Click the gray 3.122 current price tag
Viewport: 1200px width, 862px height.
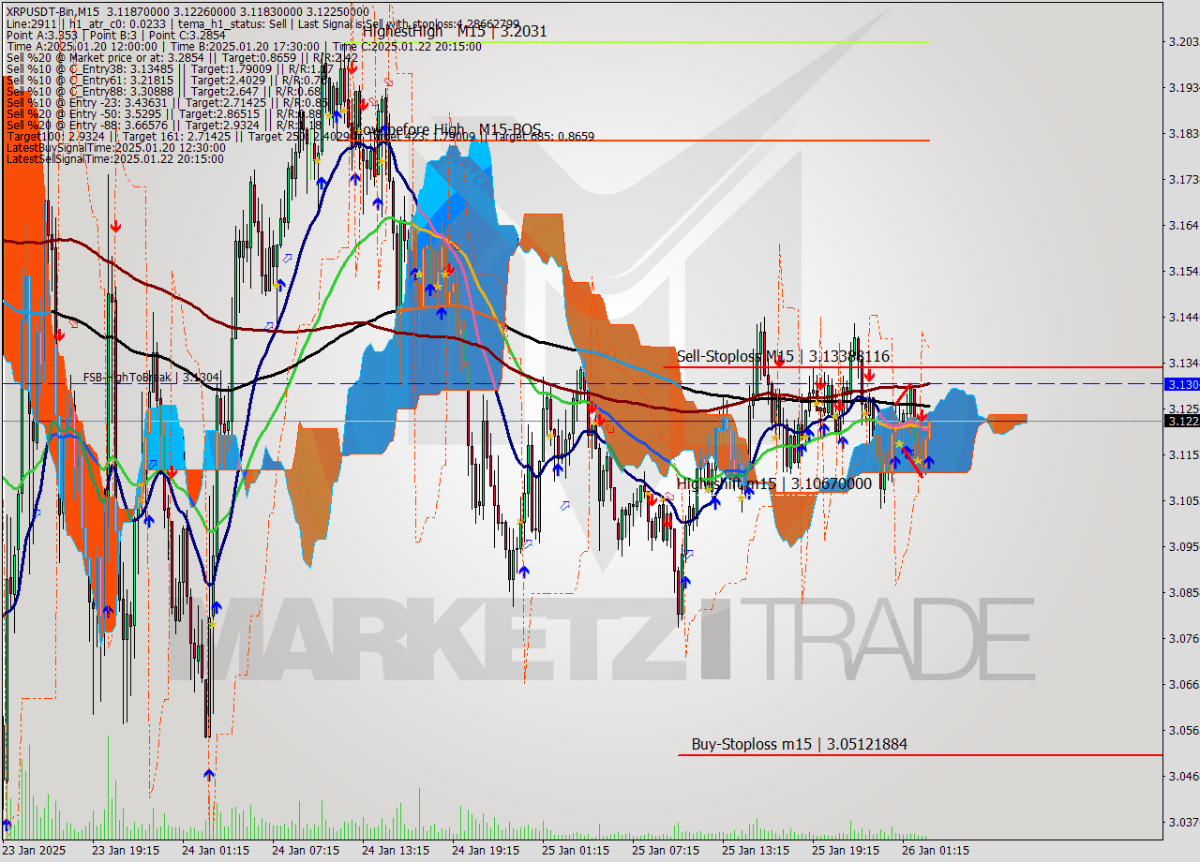point(1180,421)
